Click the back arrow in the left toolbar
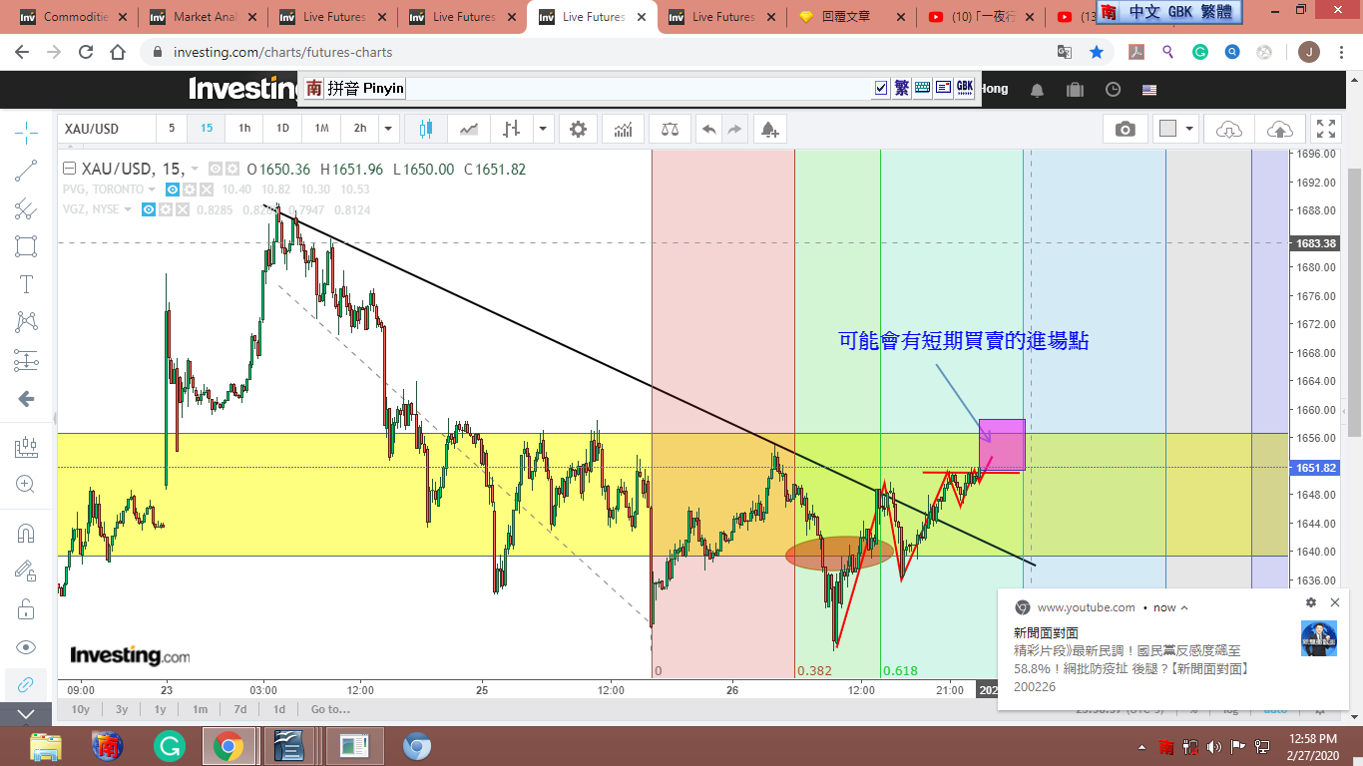1363x766 pixels. click(26, 399)
